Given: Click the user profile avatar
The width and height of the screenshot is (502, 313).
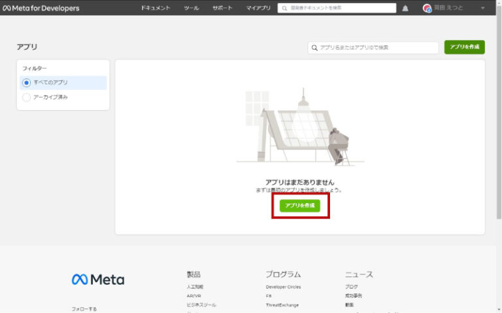Looking at the screenshot, I should (427, 9).
